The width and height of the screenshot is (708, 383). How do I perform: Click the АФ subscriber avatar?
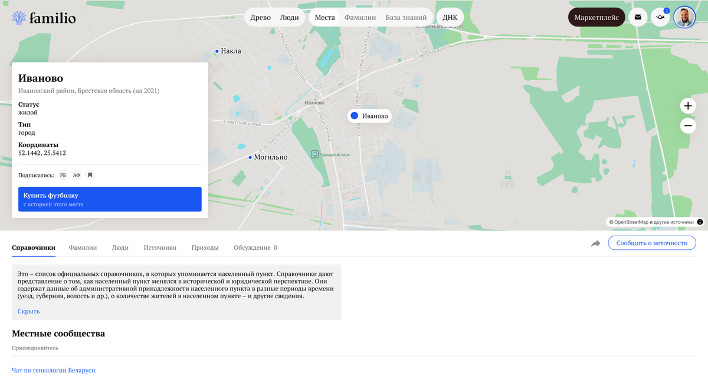pyautogui.click(x=76, y=175)
